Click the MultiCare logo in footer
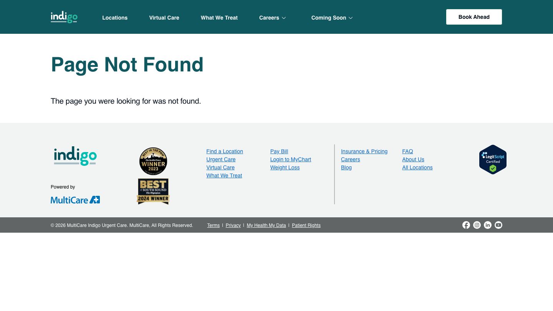The height and width of the screenshot is (311, 553). point(75,200)
